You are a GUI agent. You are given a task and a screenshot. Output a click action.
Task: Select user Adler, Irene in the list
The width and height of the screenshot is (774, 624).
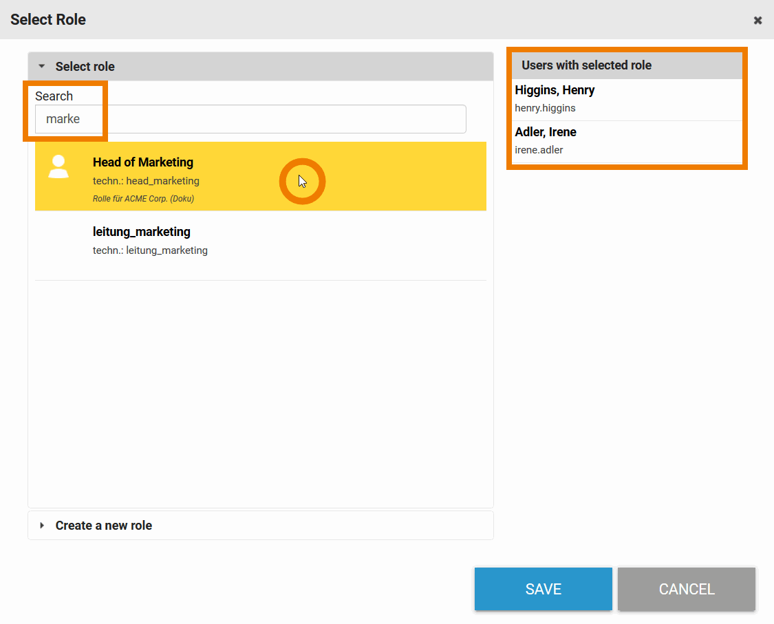click(x=546, y=132)
